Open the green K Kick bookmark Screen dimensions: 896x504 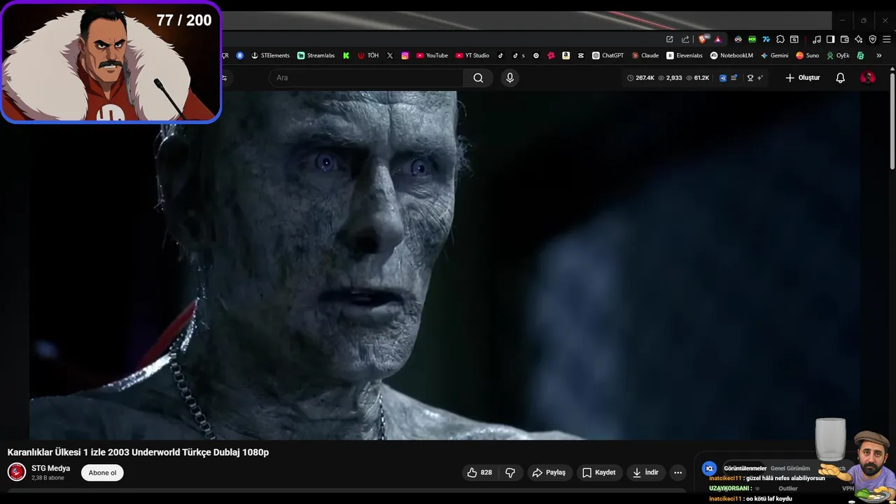pyautogui.click(x=346, y=55)
